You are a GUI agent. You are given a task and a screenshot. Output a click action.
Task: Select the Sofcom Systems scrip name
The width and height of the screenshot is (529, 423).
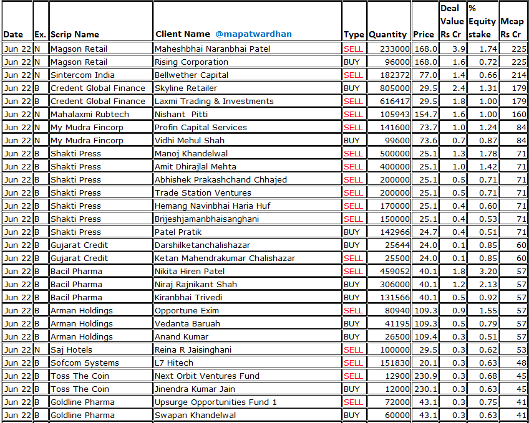[101, 363]
